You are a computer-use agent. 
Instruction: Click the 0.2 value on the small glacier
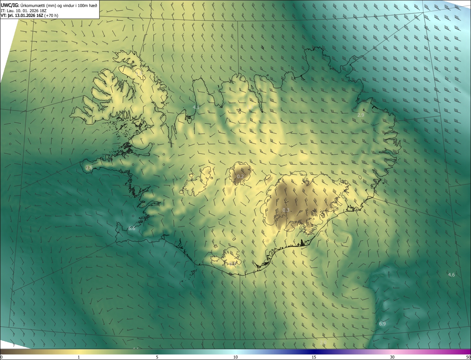point(240,177)
